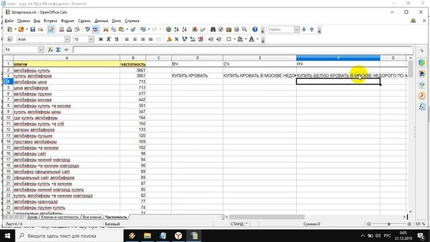The image size is (430, 242).
Task: Toggle Underline (Ч) formatting
Action: pyautogui.click(x=116, y=39)
